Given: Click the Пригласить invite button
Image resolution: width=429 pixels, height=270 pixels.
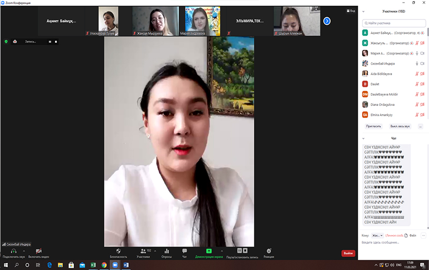Looking at the screenshot, I should (x=373, y=126).
